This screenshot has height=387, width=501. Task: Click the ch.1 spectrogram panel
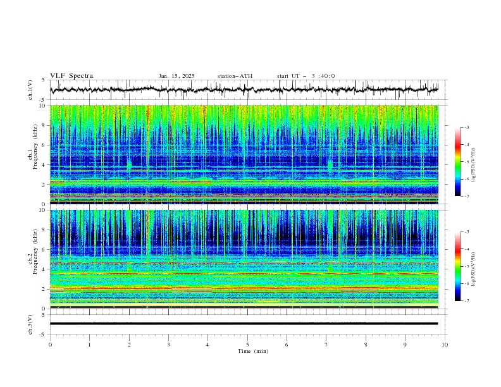pos(244,154)
